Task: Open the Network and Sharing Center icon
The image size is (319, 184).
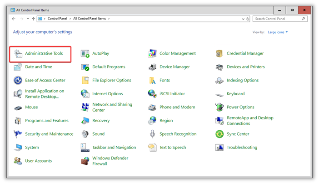Action: pos(85,107)
